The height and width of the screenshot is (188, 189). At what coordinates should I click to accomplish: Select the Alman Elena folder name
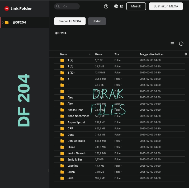coord(75,110)
